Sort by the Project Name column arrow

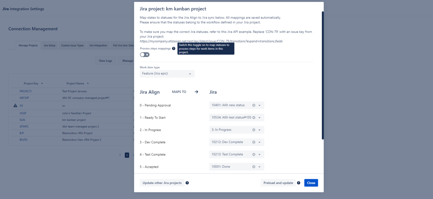[88, 84]
